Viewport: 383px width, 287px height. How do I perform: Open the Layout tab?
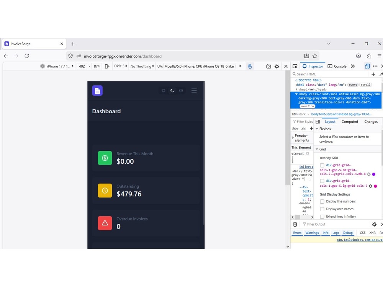click(330, 122)
